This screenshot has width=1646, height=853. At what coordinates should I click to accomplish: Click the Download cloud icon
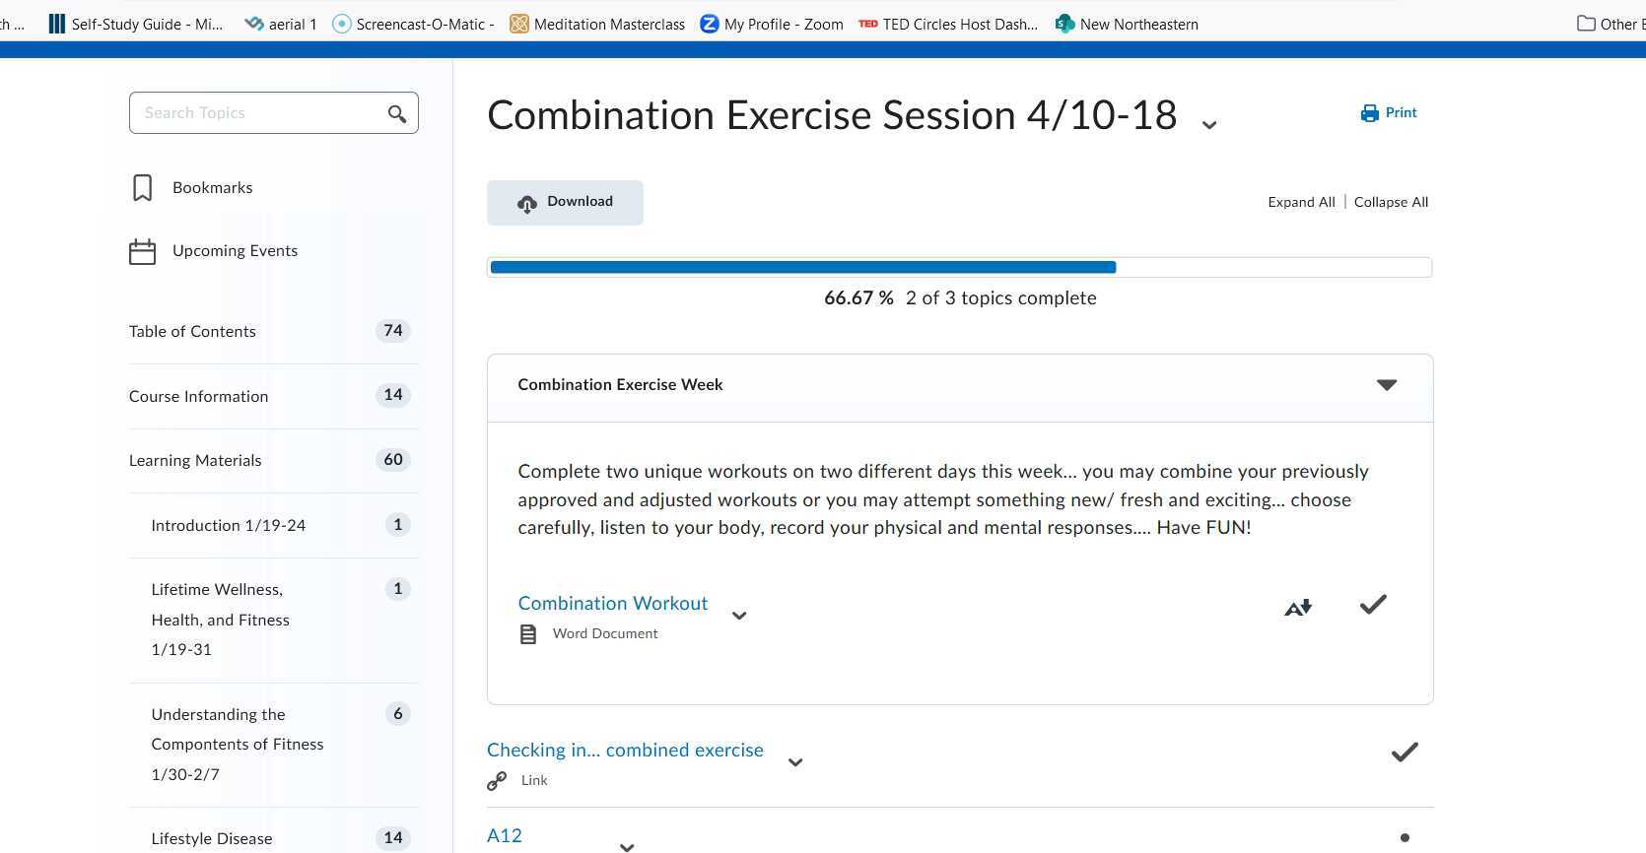[x=527, y=203]
